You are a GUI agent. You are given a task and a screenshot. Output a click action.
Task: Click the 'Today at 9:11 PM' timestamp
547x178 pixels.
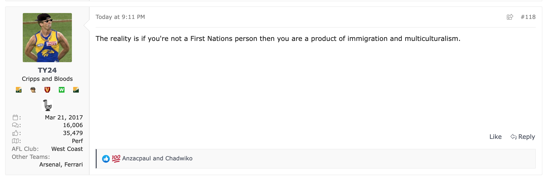120,17
